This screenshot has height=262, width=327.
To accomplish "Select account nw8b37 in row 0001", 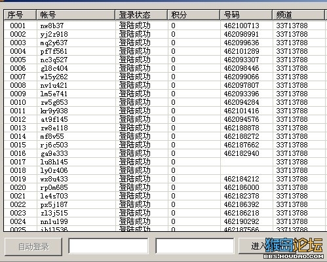I will 52,26.
